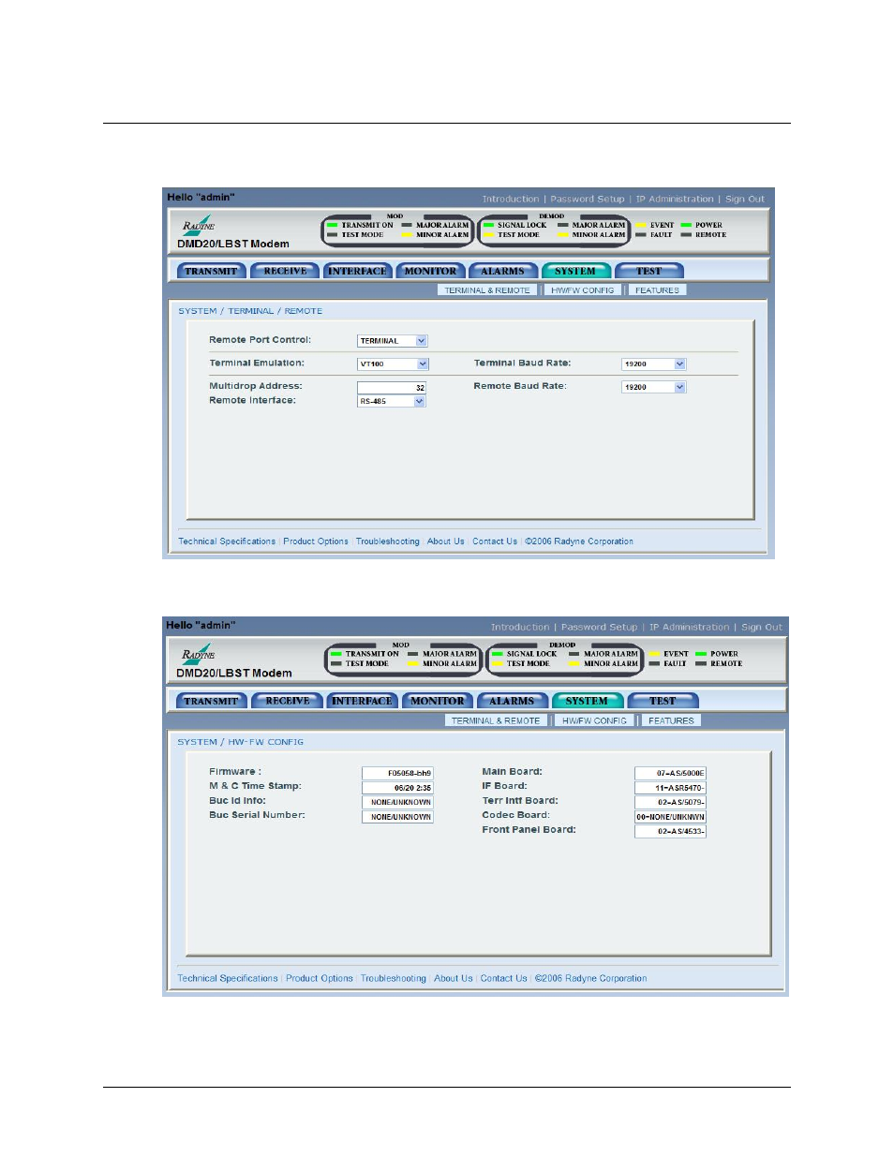The width and height of the screenshot is (894, 1157).
Task: Click Sign Out link in lower screenshot
Action: pos(762,628)
